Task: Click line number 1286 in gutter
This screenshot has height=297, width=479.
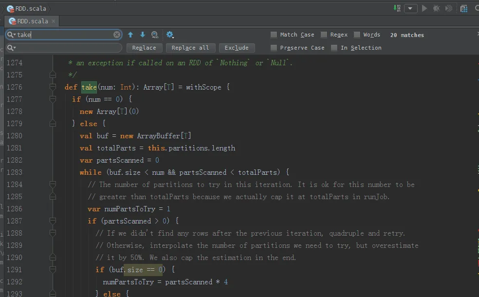Action: pos(14,209)
